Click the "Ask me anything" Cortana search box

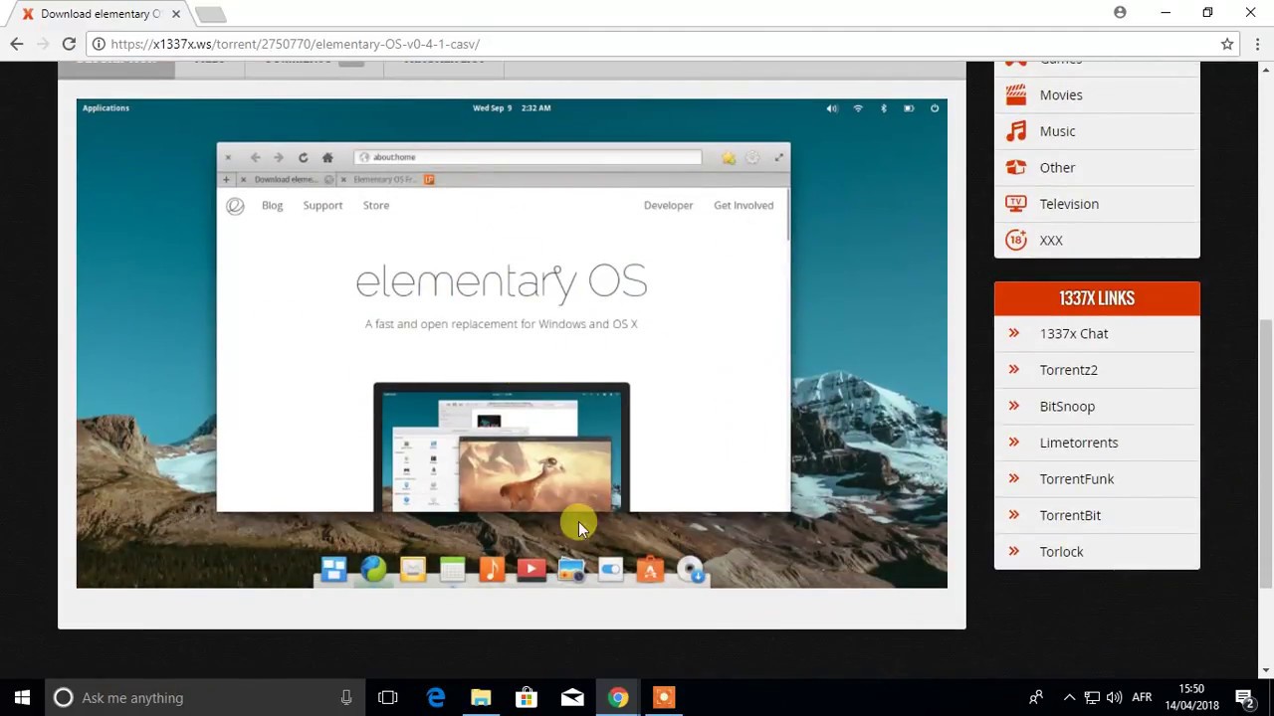click(x=204, y=697)
